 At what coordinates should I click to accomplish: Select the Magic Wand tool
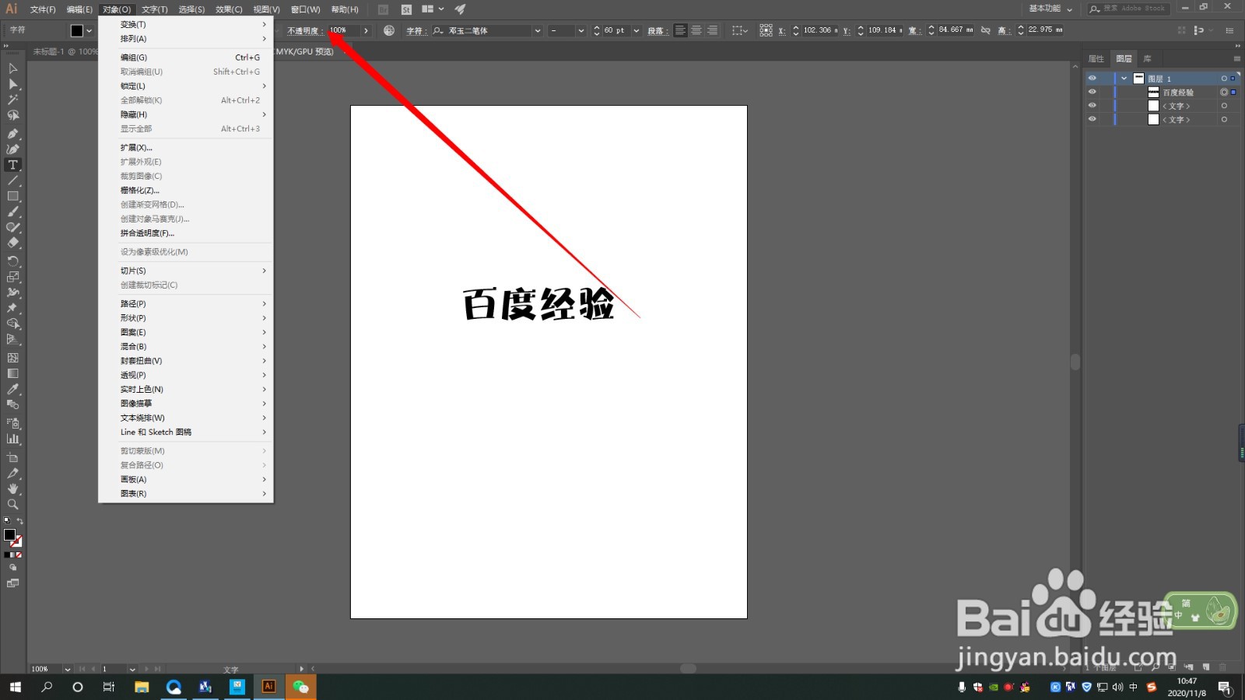coord(12,100)
